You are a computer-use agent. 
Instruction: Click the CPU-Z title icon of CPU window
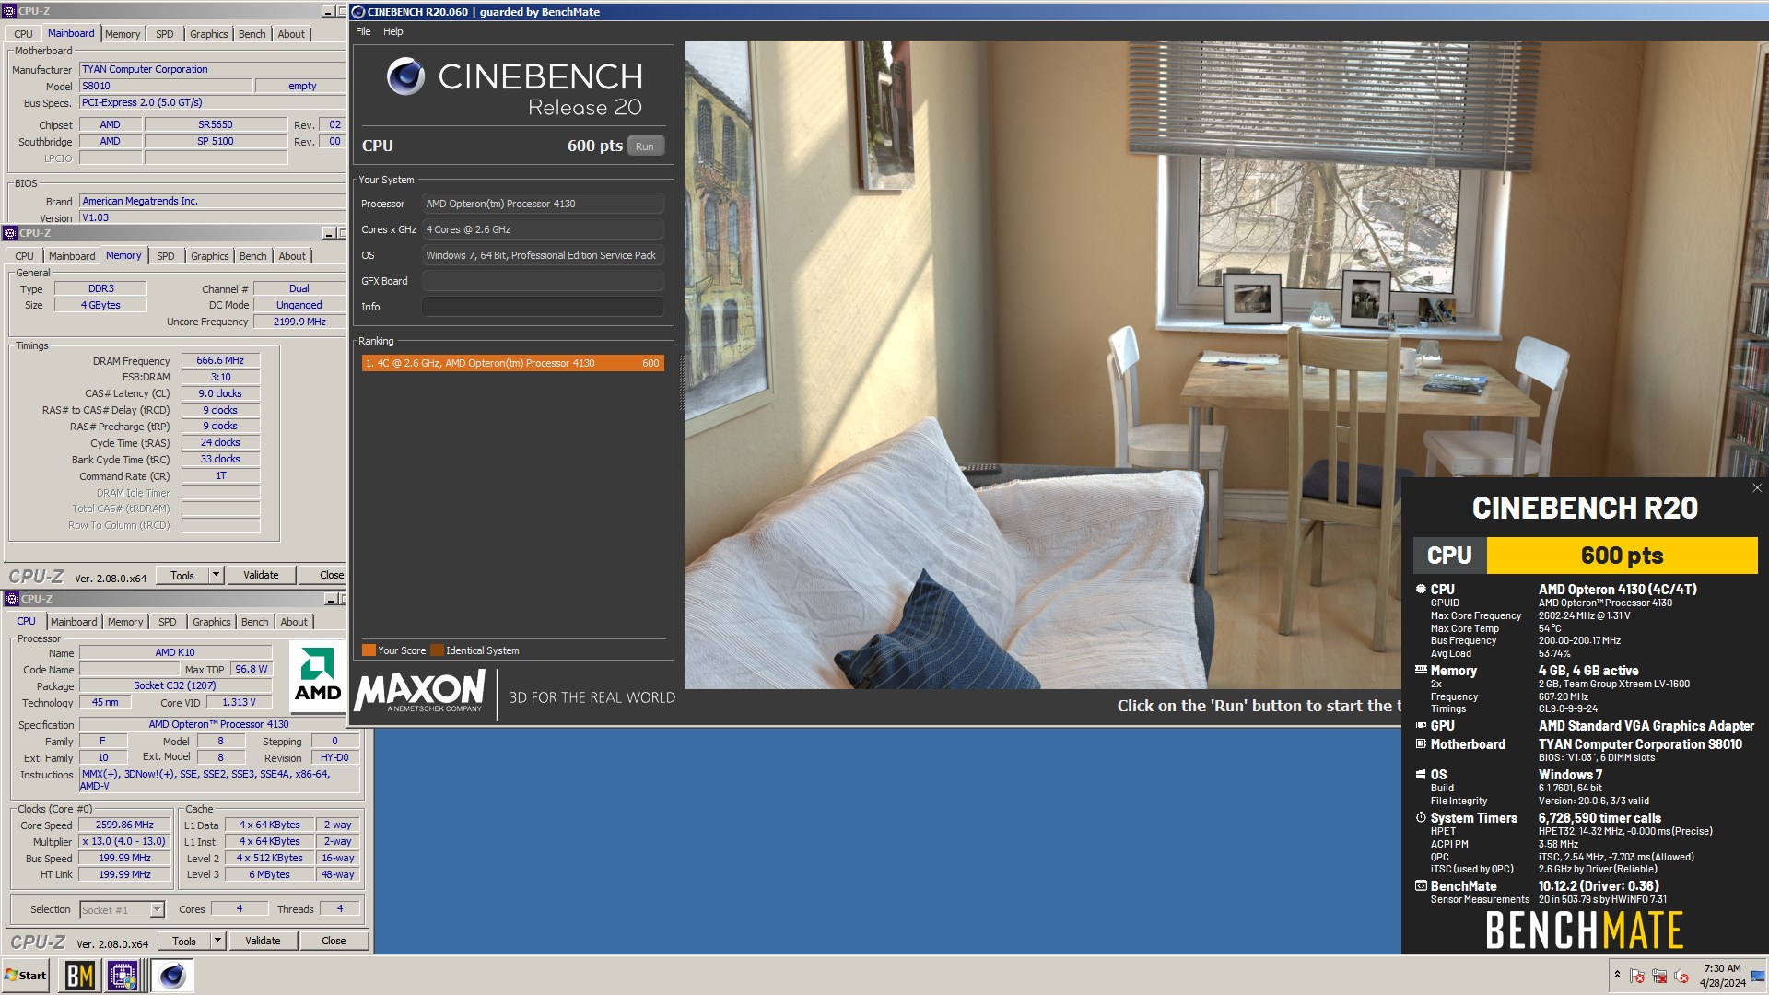click(x=11, y=599)
